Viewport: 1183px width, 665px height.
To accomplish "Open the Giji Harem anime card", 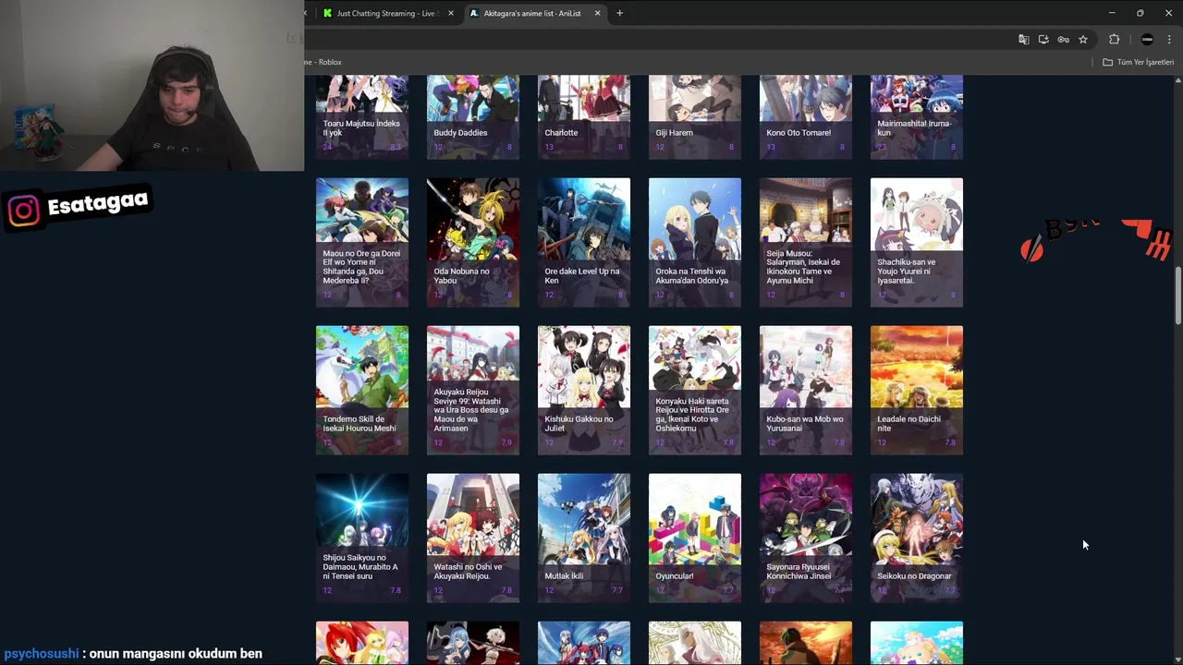I will [x=695, y=117].
